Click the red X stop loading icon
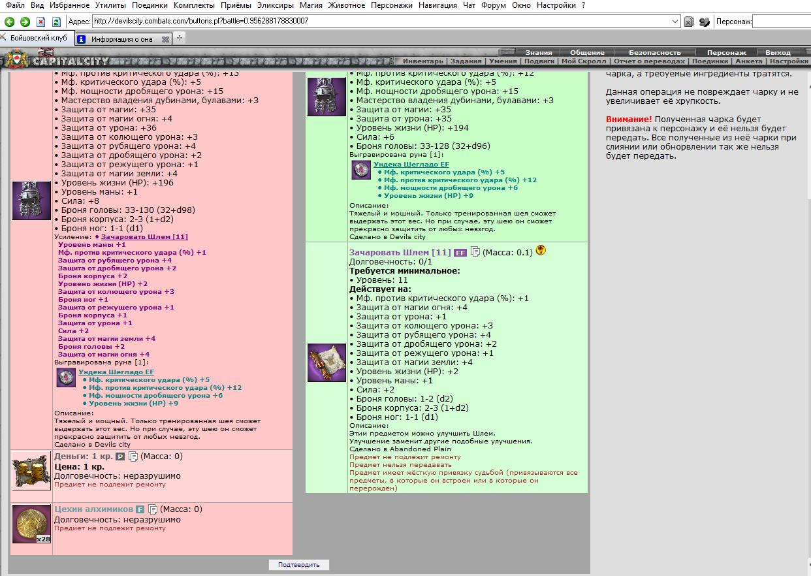This screenshot has height=576, width=811. [x=40, y=22]
